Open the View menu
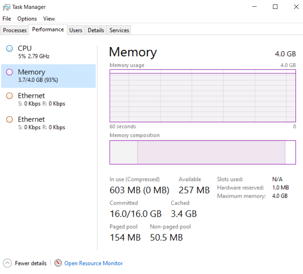Image resolution: width=303 pixels, height=274 pixels. click(x=49, y=19)
